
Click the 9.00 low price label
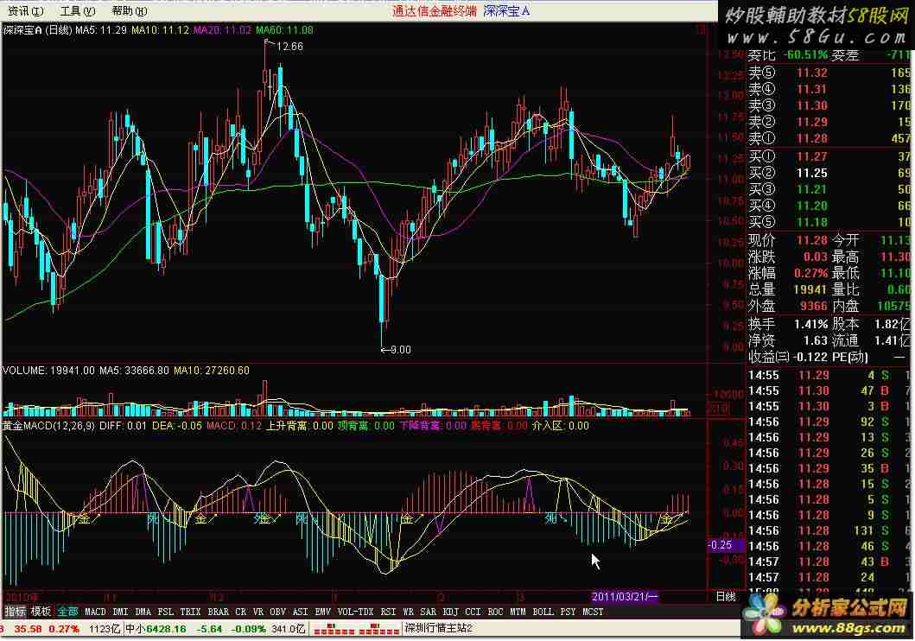click(400, 349)
